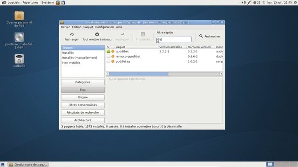Screen dimensions: 298x167
Task: Select Dossier personnel de fred desktop icon
Action: pyautogui.click(x=19, y=19)
